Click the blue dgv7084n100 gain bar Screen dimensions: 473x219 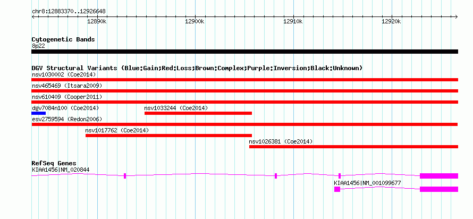coord(39,113)
